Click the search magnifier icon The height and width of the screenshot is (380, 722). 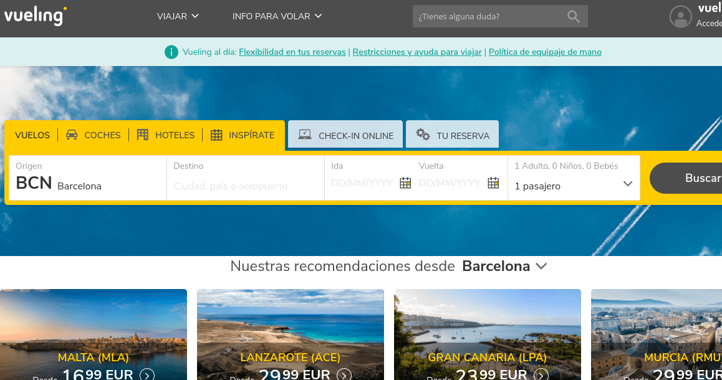click(574, 17)
